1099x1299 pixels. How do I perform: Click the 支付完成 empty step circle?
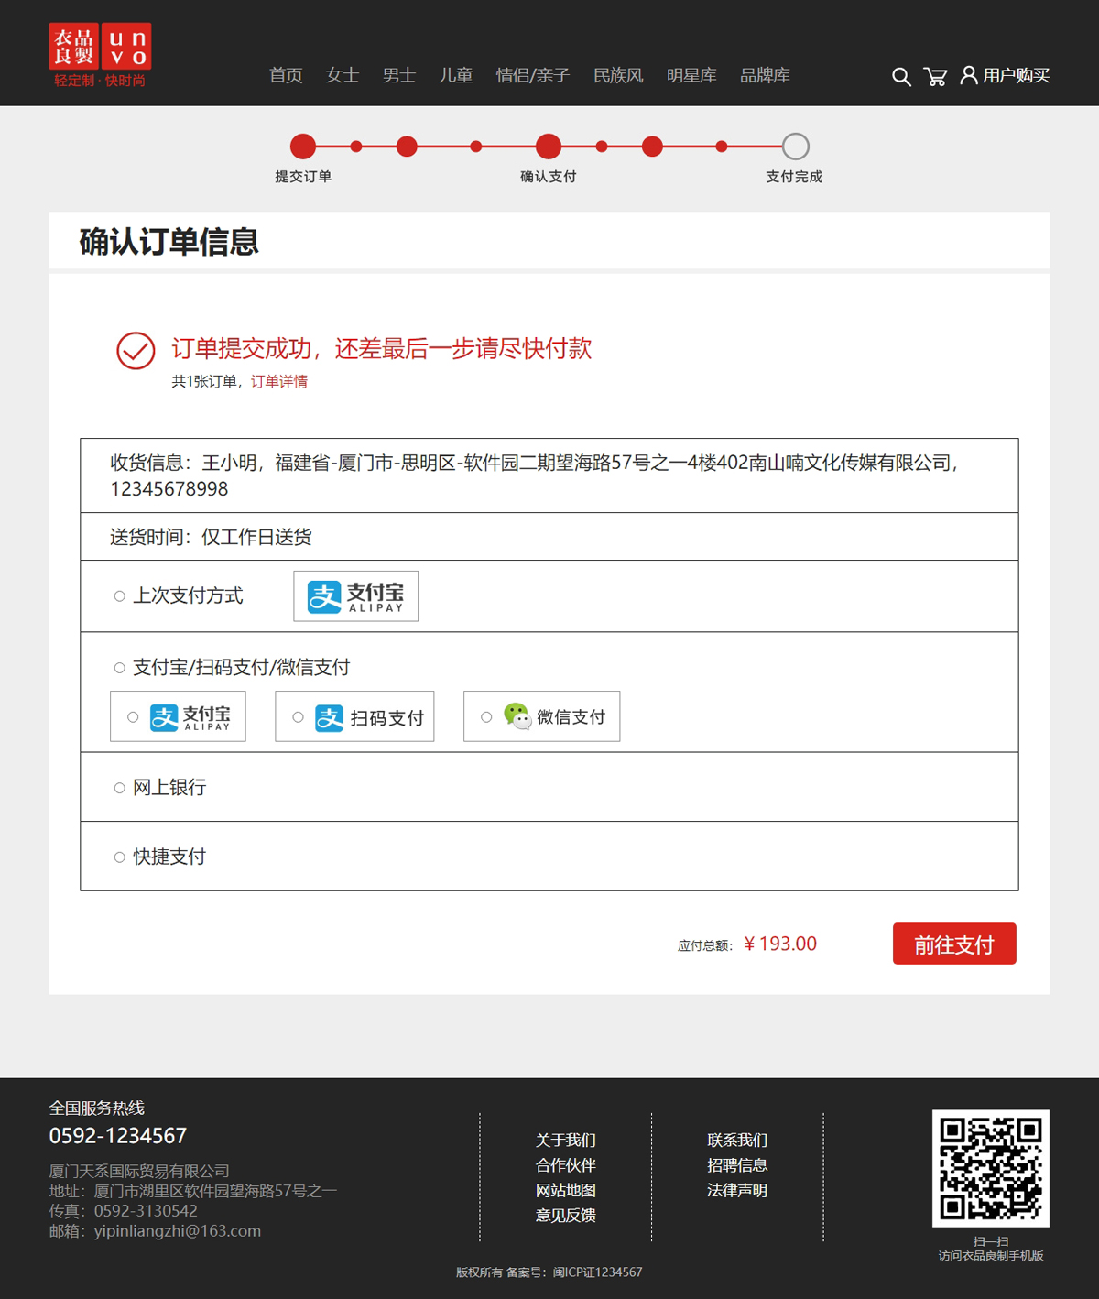[796, 147]
